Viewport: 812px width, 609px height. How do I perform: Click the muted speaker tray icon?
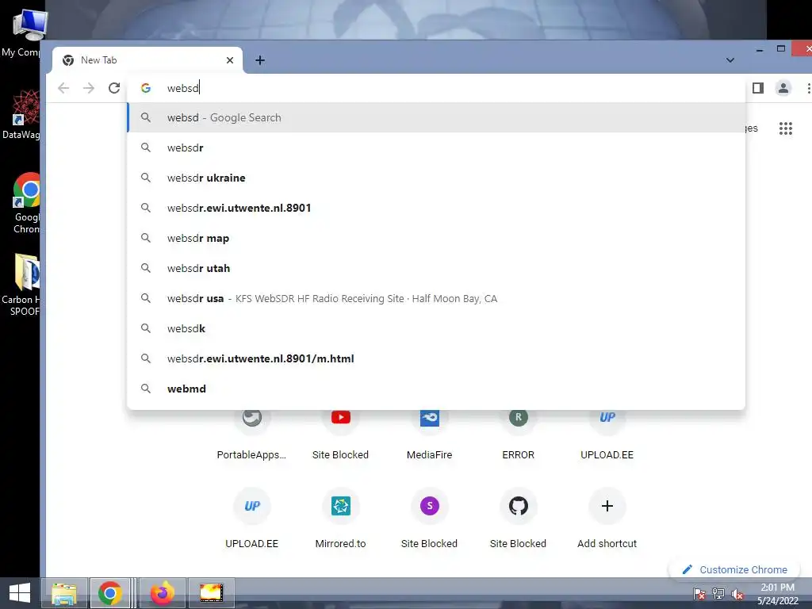point(737,594)
